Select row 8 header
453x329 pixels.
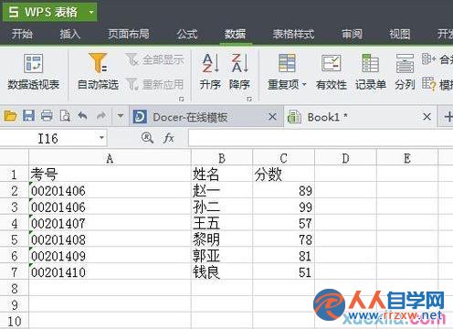click(14, 288)
